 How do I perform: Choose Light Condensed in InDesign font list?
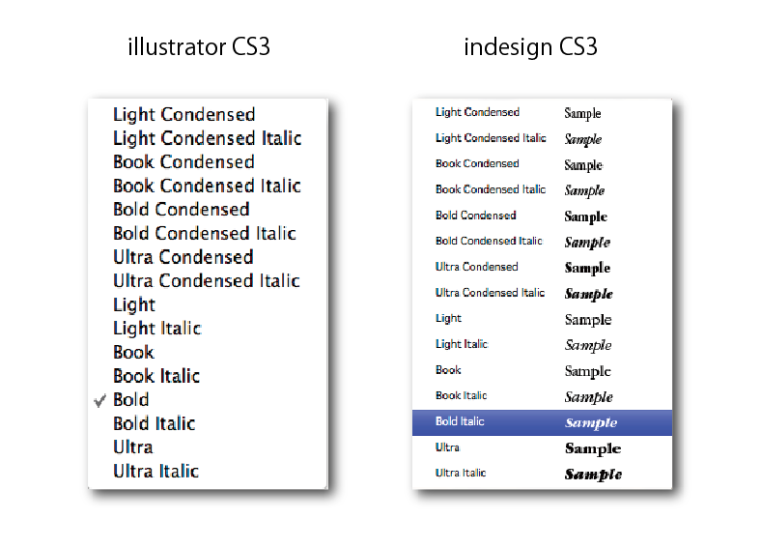point(477,112)
